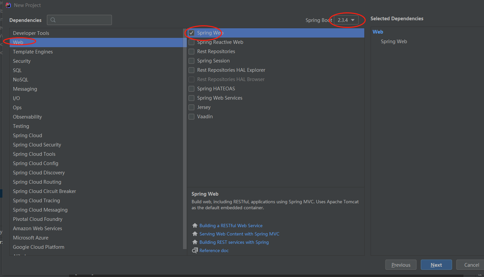This screenshot has height=277, width=484.
Task: Open the Security category
Action: click(96, 61)
